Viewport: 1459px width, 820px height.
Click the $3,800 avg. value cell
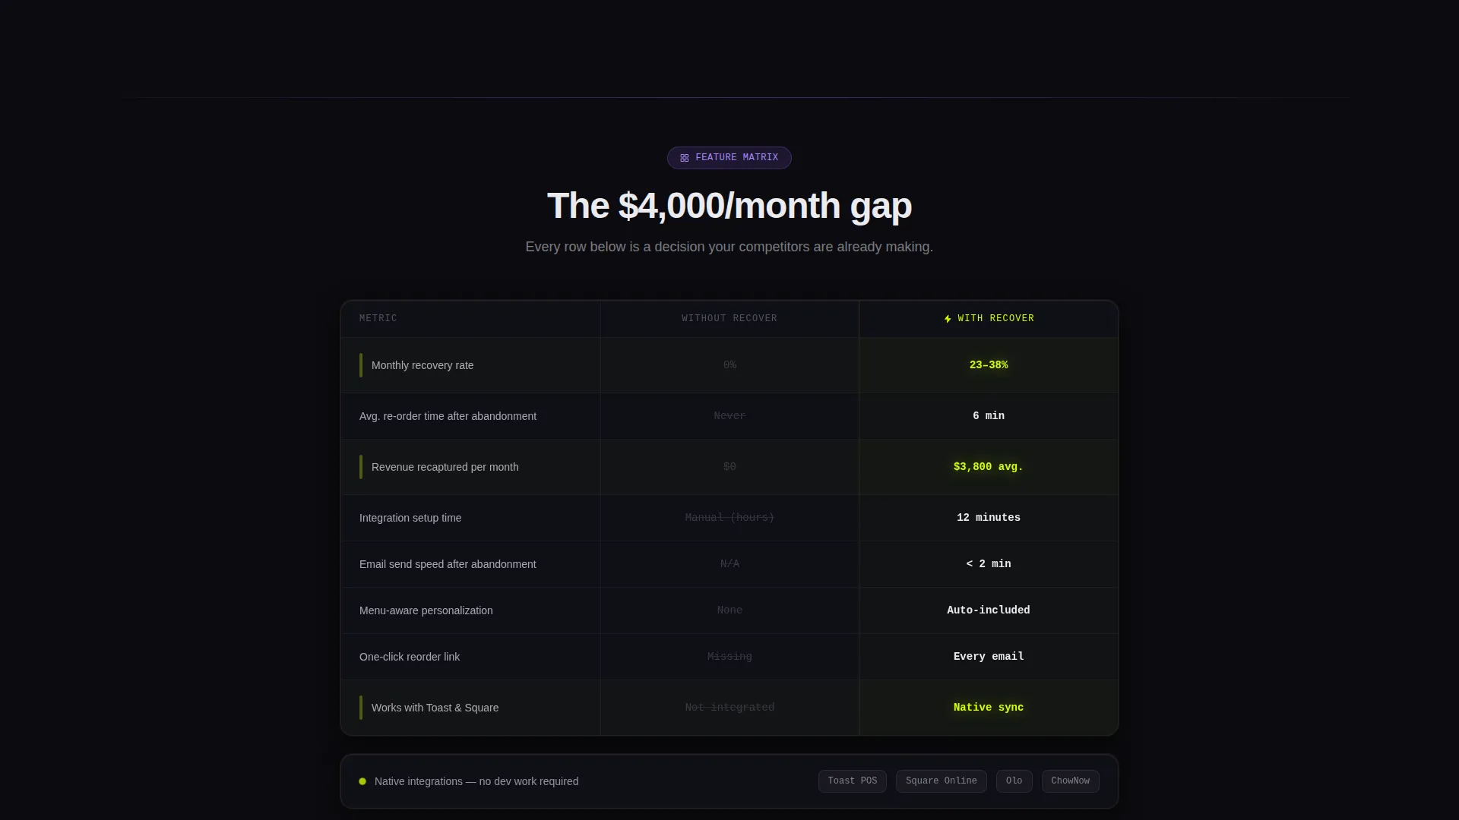coord(989,467)
